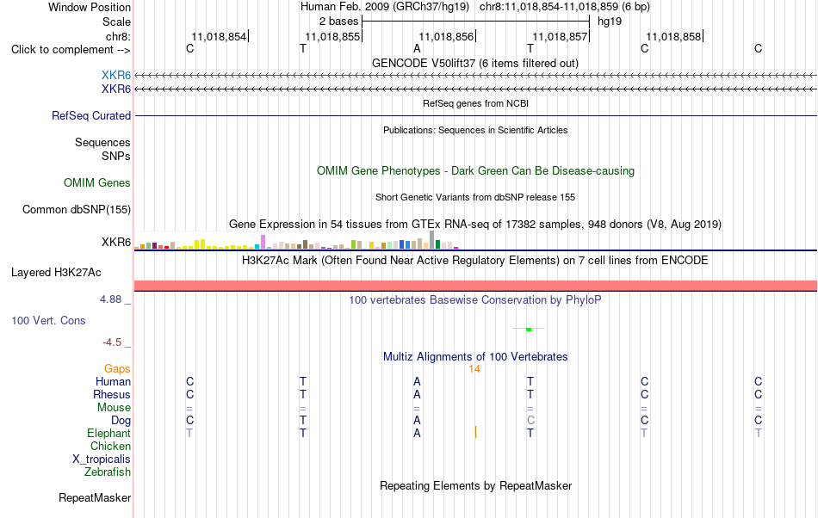
Task: Open the light-blue XKR6 GENCODE transcript label
Action: click(x=116, y=76)
